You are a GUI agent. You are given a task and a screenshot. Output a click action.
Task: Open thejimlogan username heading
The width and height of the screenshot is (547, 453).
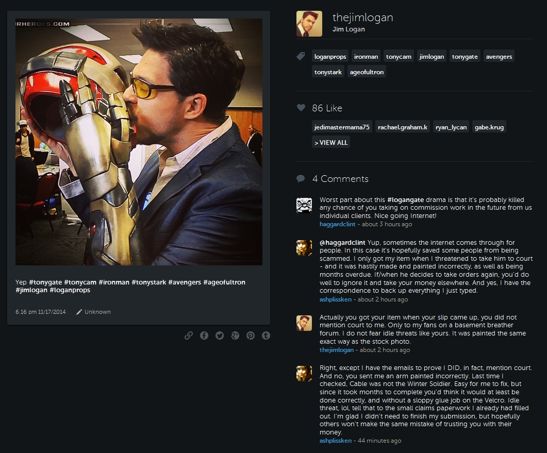pyautogui.click(x=363, y=18)
